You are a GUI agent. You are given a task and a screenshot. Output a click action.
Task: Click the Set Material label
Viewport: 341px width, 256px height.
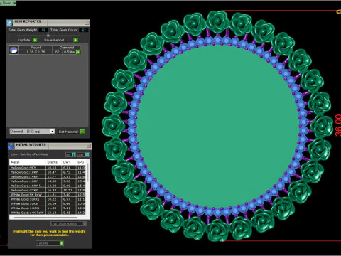(x=68, y=132)
